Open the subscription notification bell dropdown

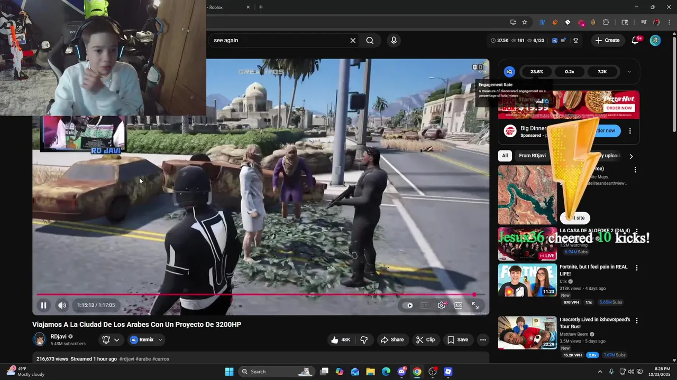coord(111,340)
